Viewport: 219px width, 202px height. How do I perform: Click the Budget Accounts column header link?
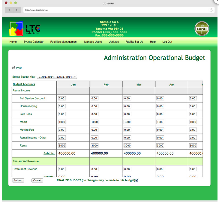(24, 84)
